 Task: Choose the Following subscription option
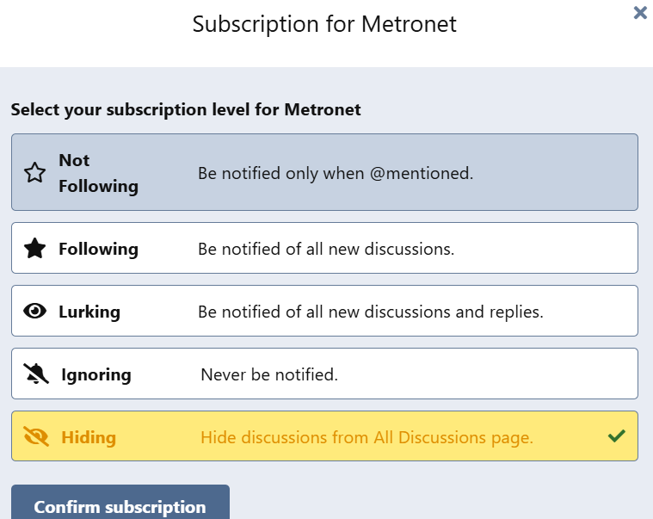[x=324, y=248]
